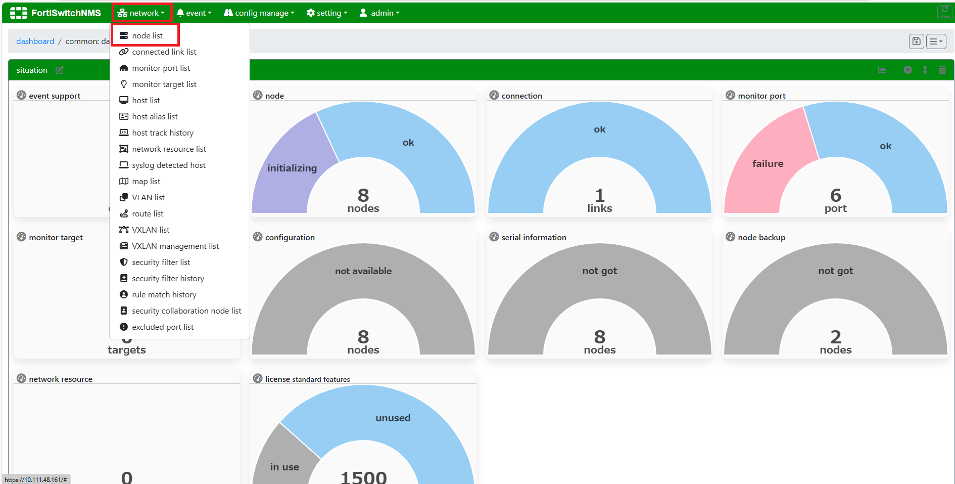
Task: Click the network resource gauge icon
Action: coord(21,378)
